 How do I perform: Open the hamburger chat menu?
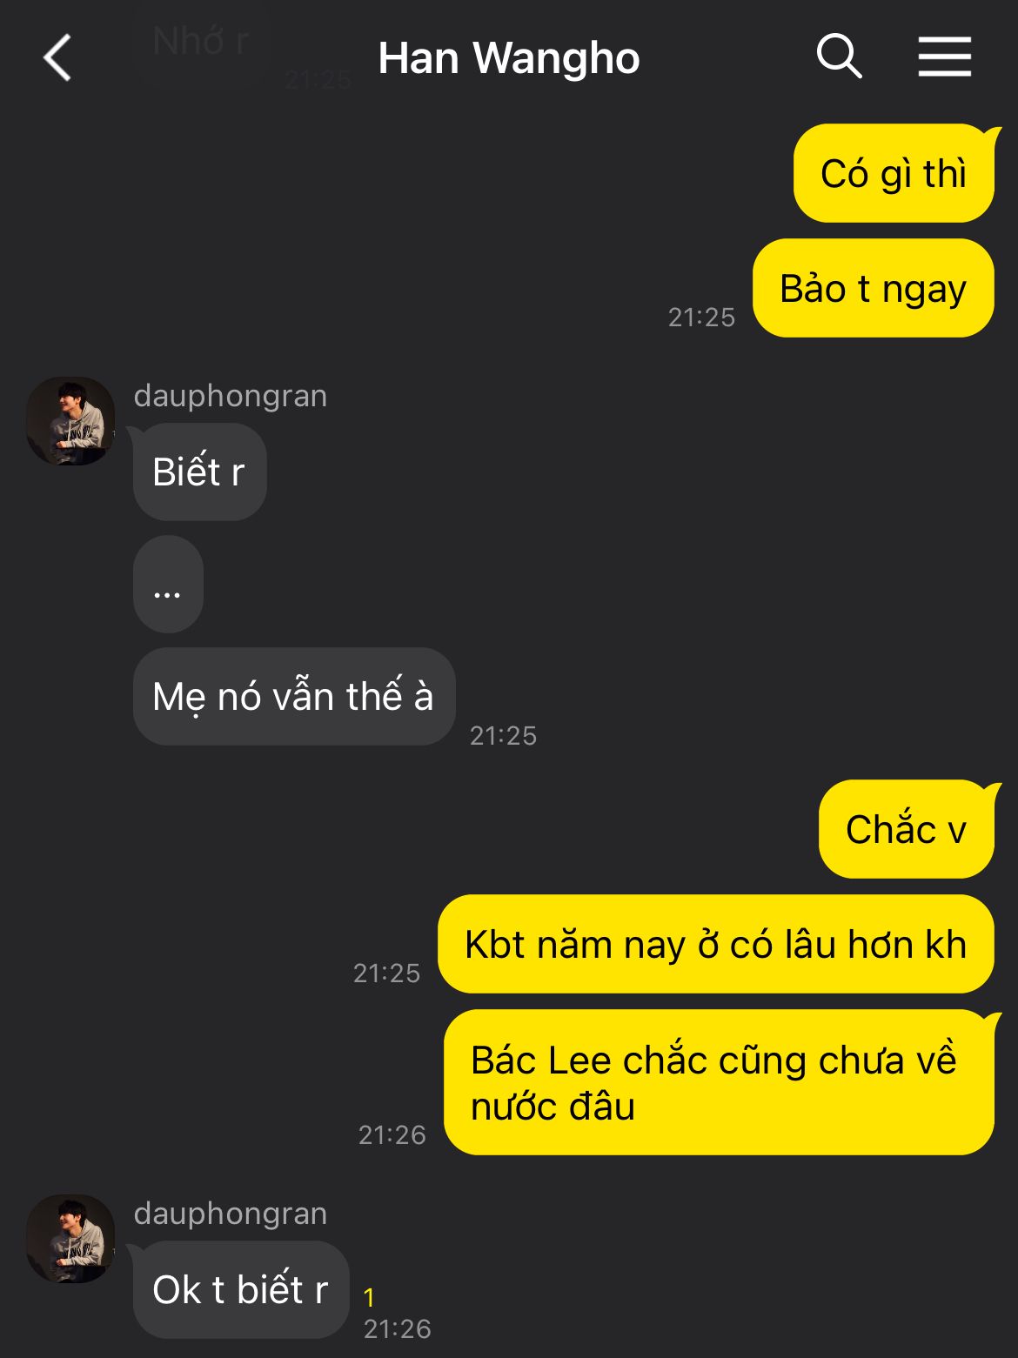click(x=944, y=57)
